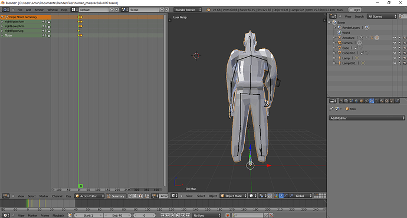Image resolution: width=407 pixels, height=218 pixels.
Task: Open the Playback menu in timeline
Action: point(58,216)
